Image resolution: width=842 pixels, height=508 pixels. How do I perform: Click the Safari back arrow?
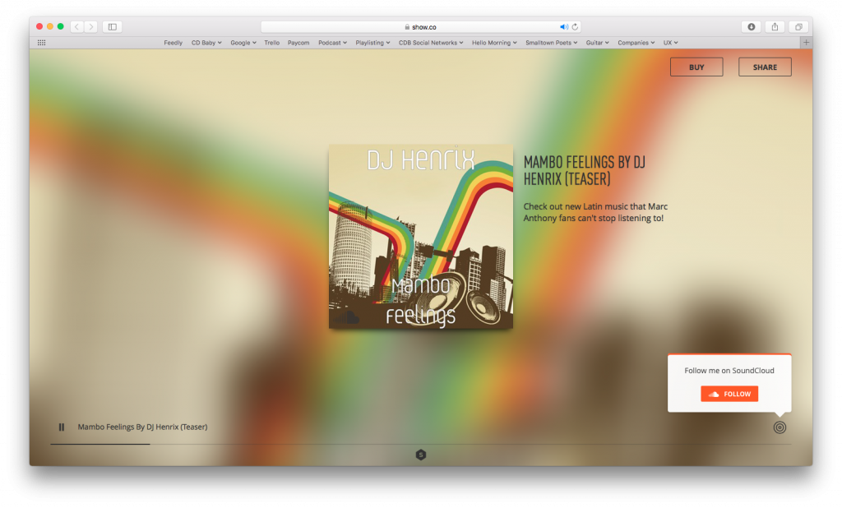point(76,26)
